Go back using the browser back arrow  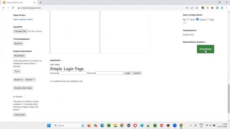[x=3, y=8]
